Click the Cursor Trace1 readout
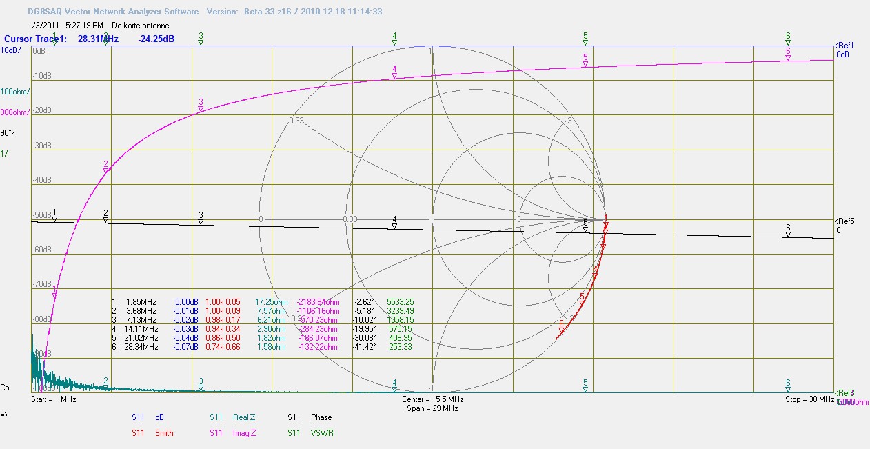This screenshot has width=870, height=449. (x=90, y=39)
